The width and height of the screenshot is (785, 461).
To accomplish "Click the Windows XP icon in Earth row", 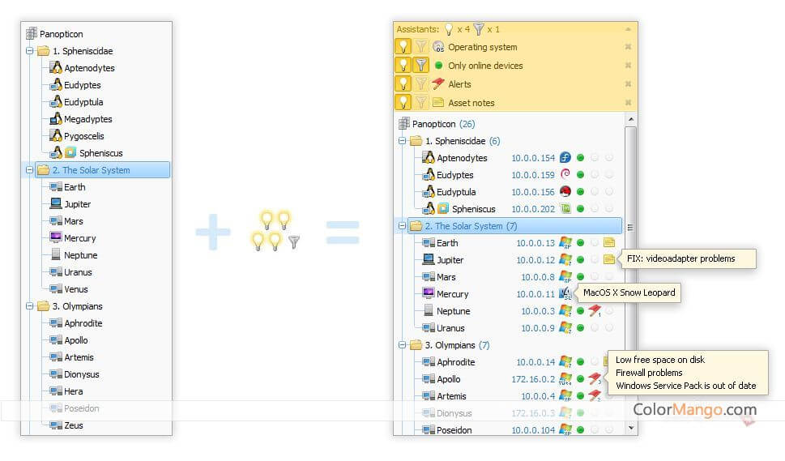I will (565, 243).
